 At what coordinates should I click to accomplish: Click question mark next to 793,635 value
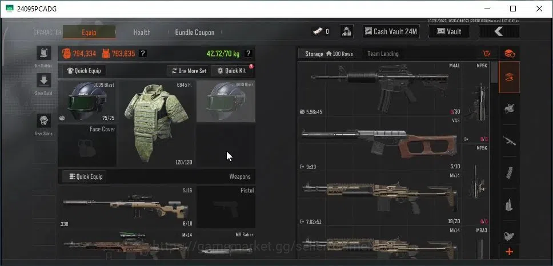[142, 54]
